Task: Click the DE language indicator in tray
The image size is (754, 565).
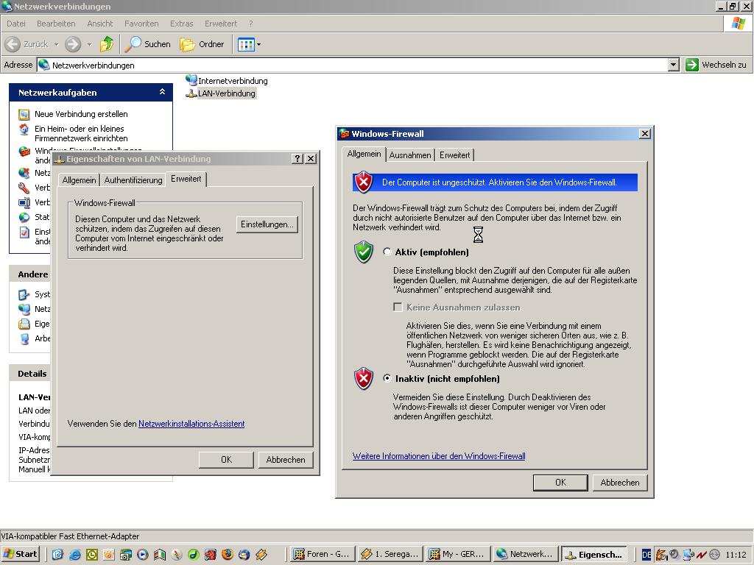Action: [x=646, y=555]
